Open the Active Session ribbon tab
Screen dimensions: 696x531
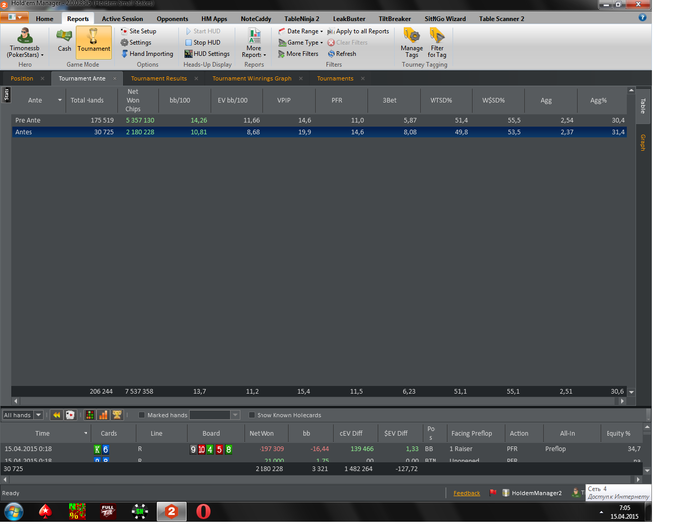122,19
